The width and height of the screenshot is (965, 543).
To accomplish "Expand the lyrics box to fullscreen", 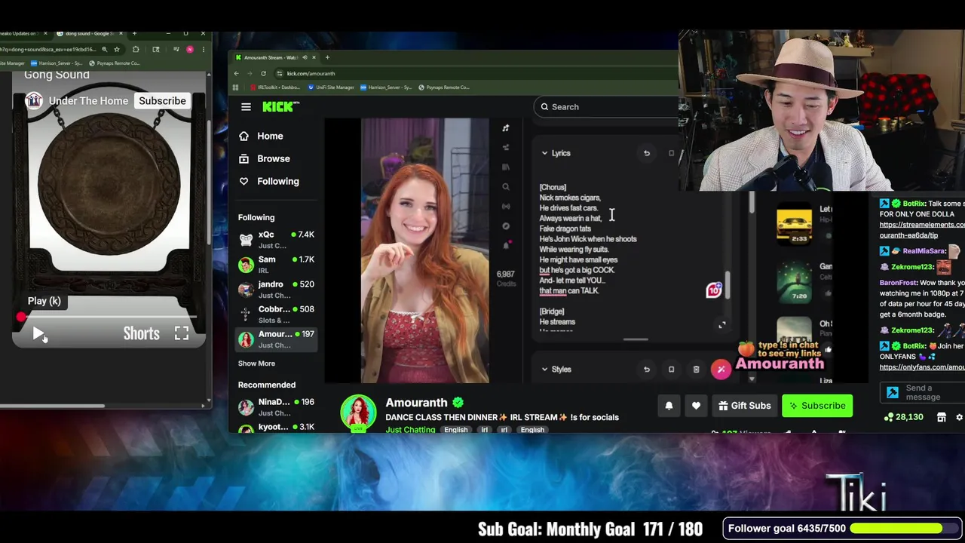I will 721,325.
